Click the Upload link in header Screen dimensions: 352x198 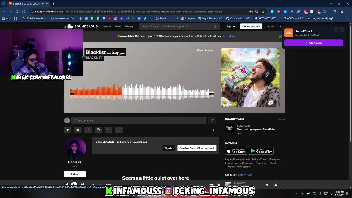click(270, 26)
